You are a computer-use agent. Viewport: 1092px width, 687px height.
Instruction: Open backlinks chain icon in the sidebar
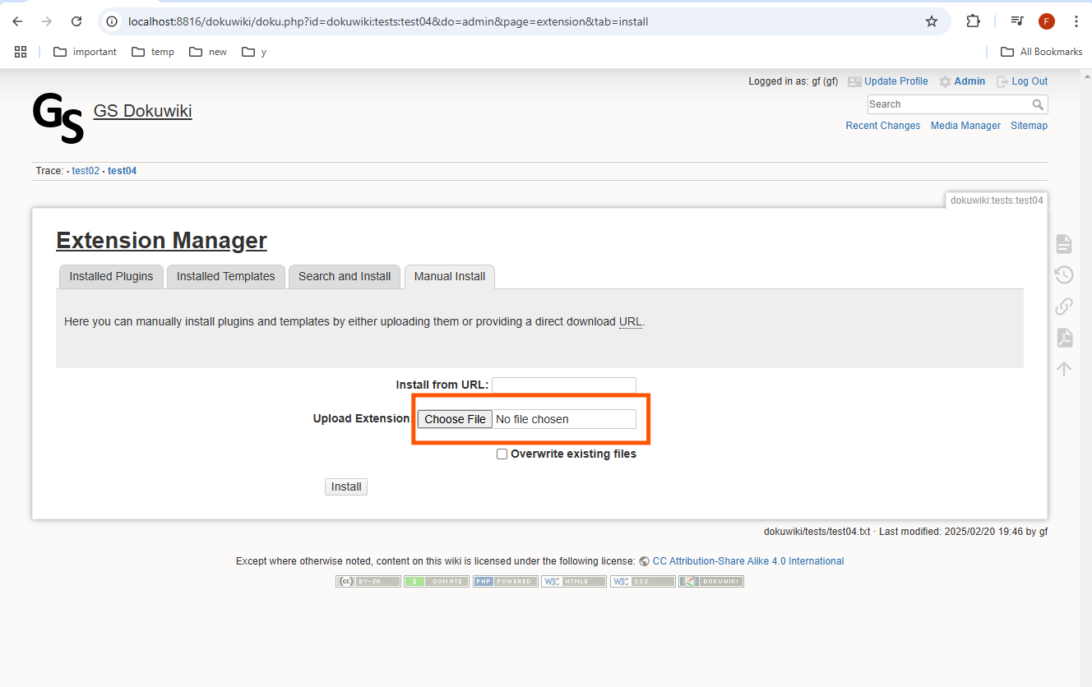(1064, 307)
